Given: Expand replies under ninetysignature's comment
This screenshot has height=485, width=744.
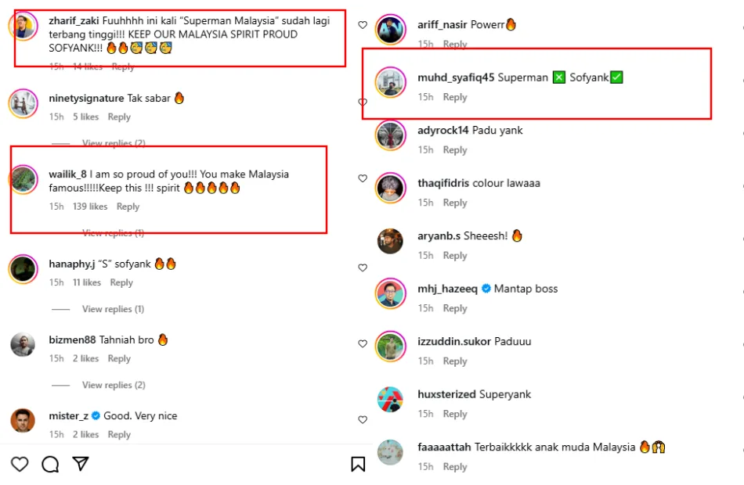Looking at the screenshot, I should 114,143.
